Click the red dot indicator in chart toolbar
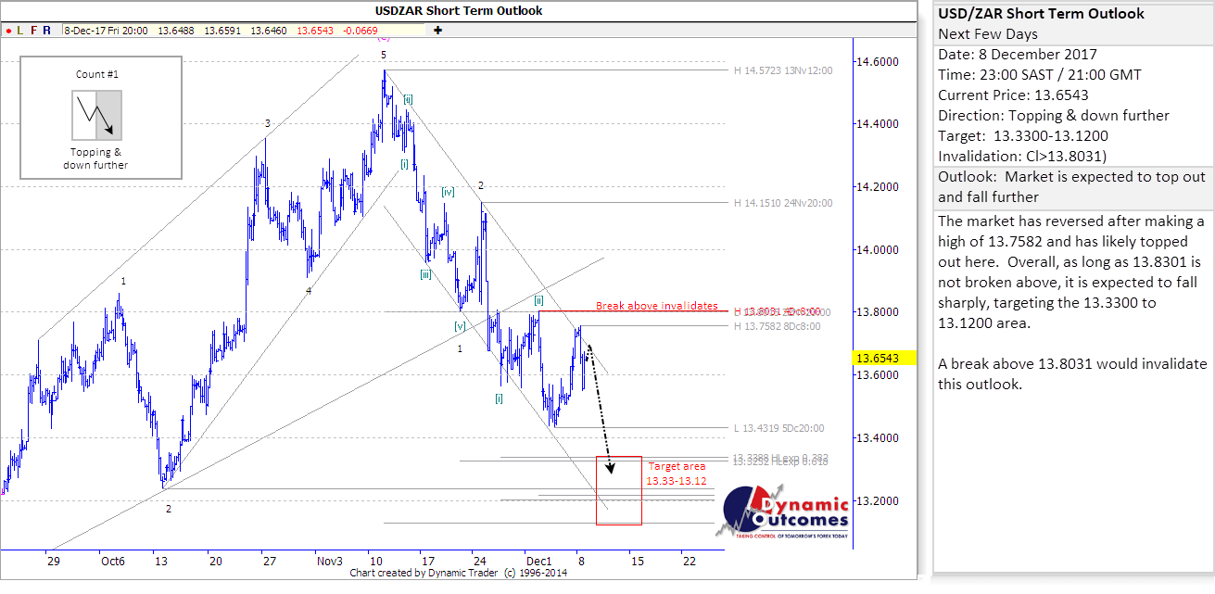 point(6,31)
